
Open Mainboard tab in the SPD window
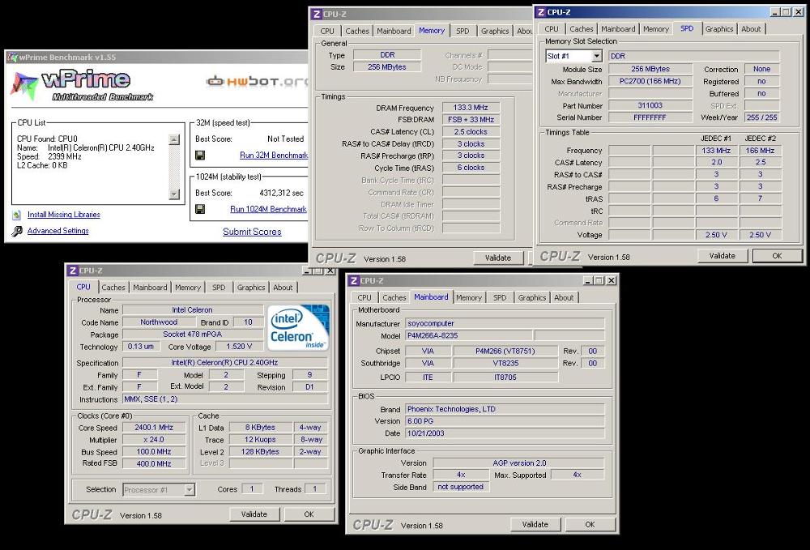pos(618,29)
